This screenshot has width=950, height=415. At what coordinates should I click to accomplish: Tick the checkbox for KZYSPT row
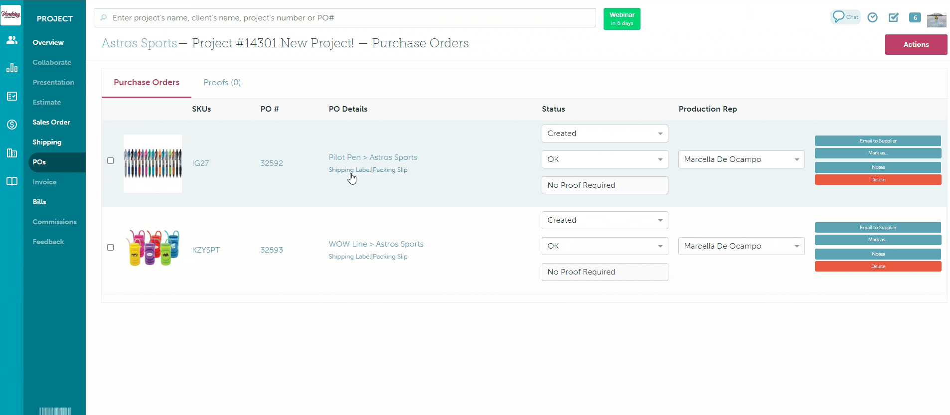point(111,248)
